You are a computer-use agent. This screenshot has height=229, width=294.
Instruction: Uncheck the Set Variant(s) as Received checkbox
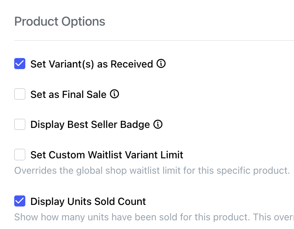pyautogui.click(x=20, y=64)
